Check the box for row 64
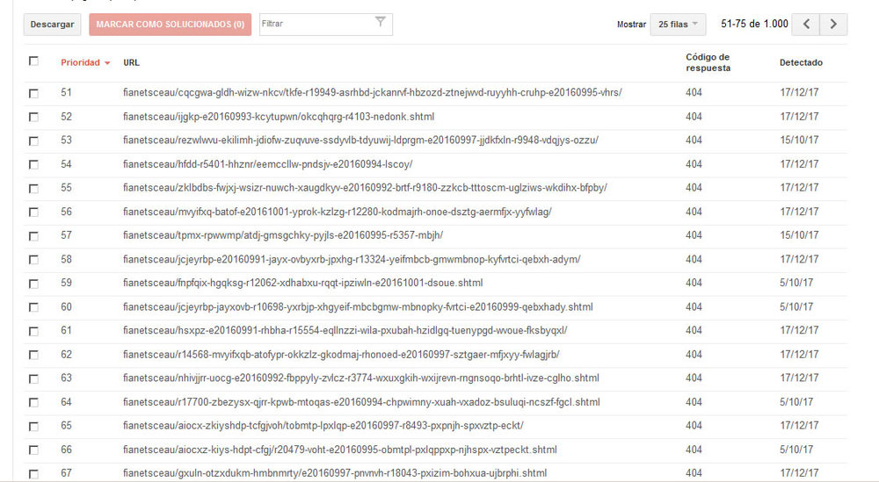The image size is (879, 482). pos(33,402)
